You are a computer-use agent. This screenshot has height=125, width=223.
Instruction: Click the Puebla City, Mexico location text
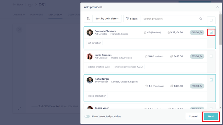click(x=122, y=58)
